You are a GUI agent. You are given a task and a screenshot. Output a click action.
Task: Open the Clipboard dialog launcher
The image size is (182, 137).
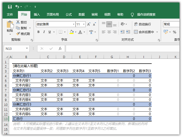point(32,40)
